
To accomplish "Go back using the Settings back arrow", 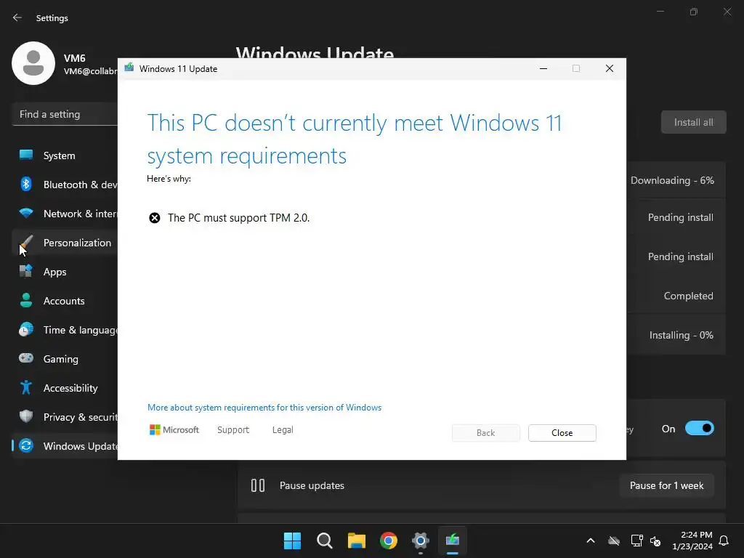I will 17,17.
